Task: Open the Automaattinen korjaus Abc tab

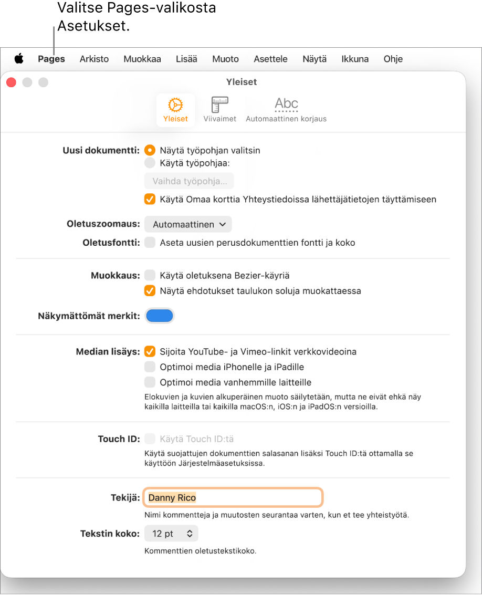Action: pos(286,110)
